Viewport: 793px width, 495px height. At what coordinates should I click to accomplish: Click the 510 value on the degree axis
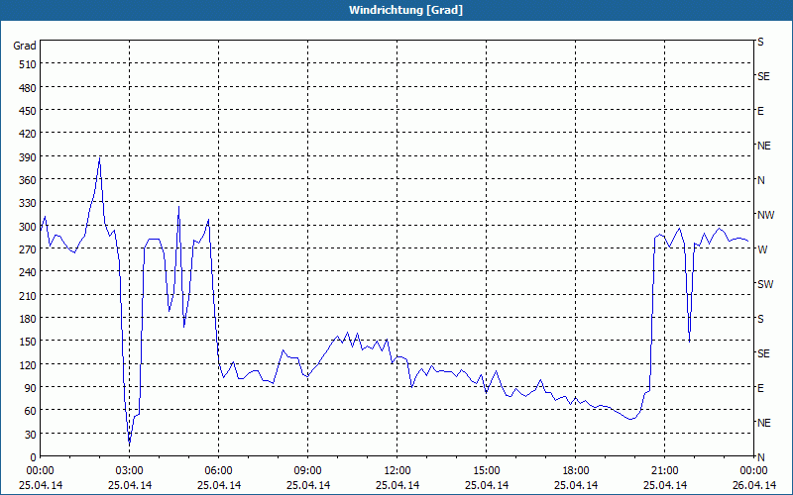pos(28,64)
